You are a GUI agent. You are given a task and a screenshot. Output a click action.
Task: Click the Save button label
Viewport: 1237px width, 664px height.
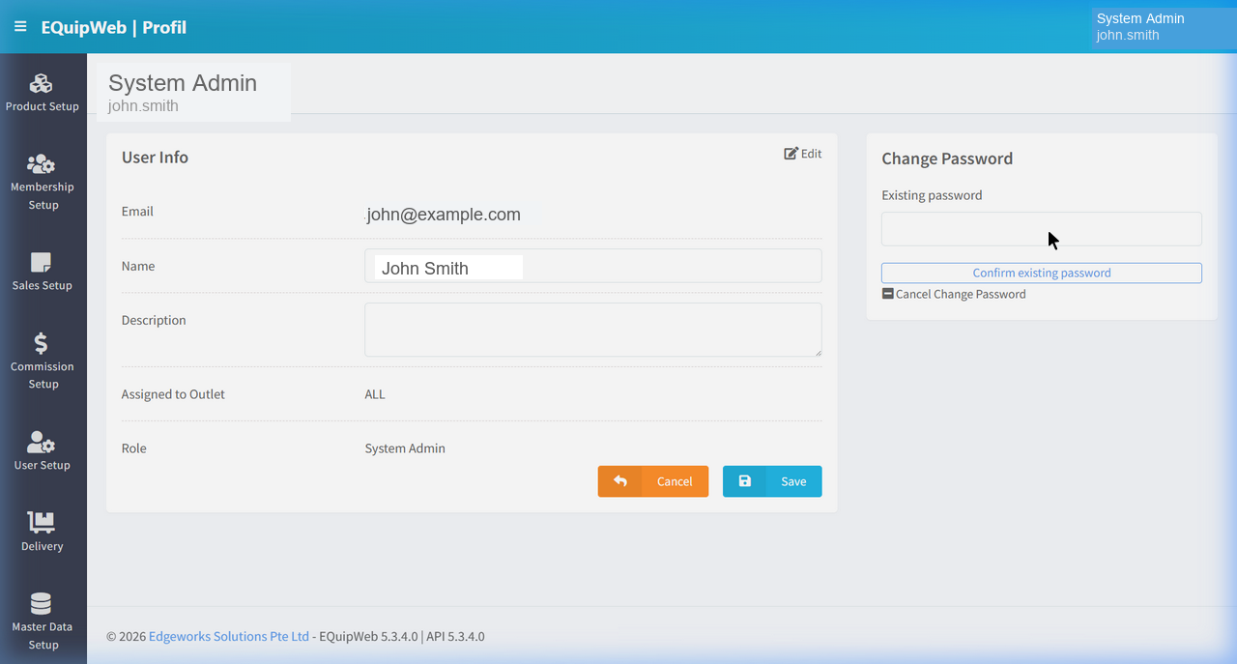point(793,481)
